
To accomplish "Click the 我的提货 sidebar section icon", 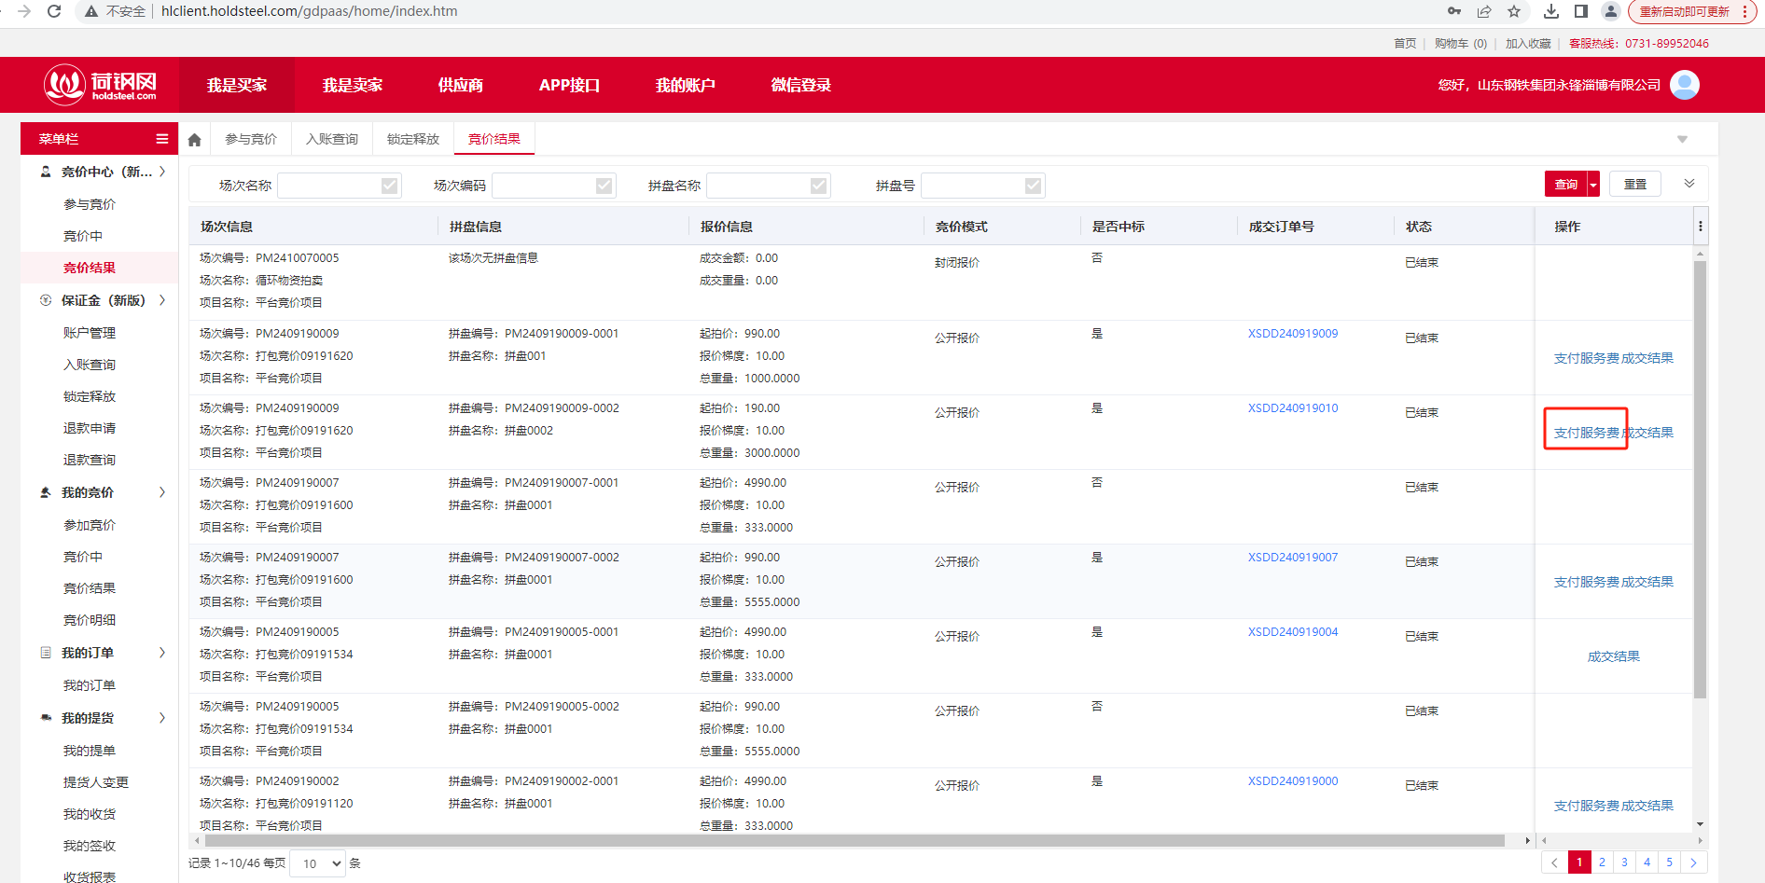I will click(x=46, y=718).
